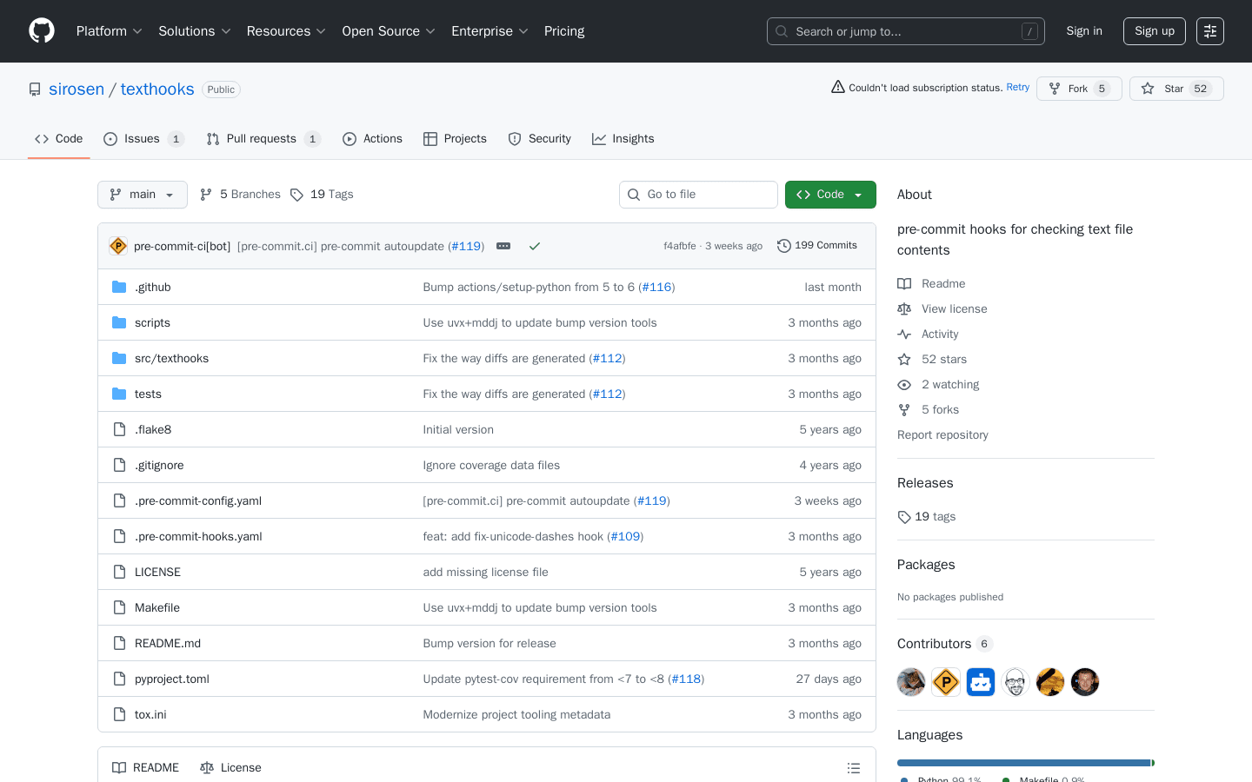Open the README outline list icon
Image resolution: width=1252 pixels, height=782 pixels.
coord(854,768)
